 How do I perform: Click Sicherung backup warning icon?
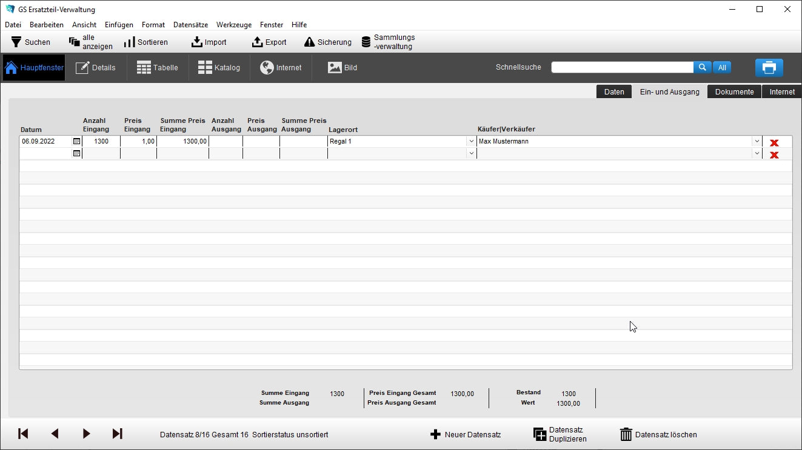(x=309, y=42)
